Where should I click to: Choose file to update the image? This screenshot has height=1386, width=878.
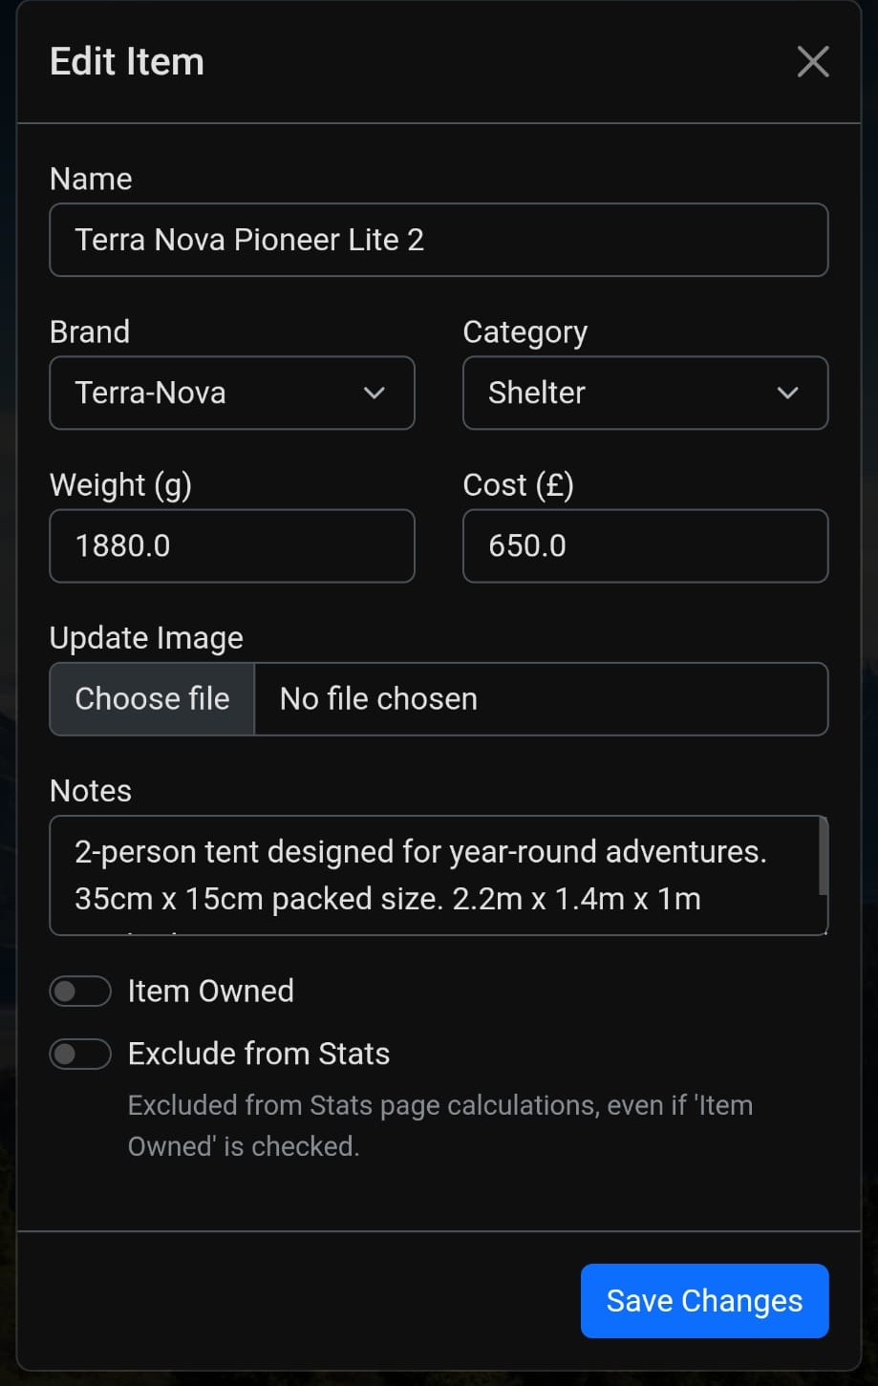pyautogui.click(x=151, y=698)
